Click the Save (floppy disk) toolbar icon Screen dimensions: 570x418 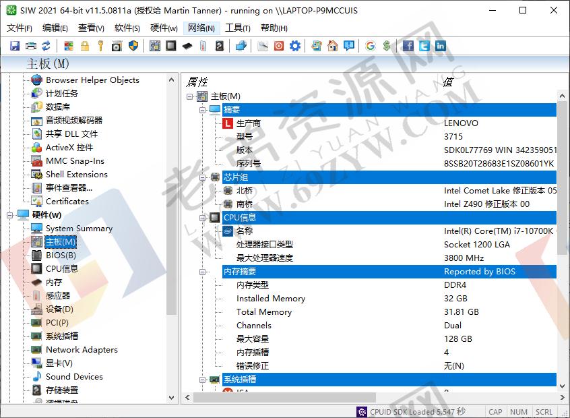tap(15, 46)
